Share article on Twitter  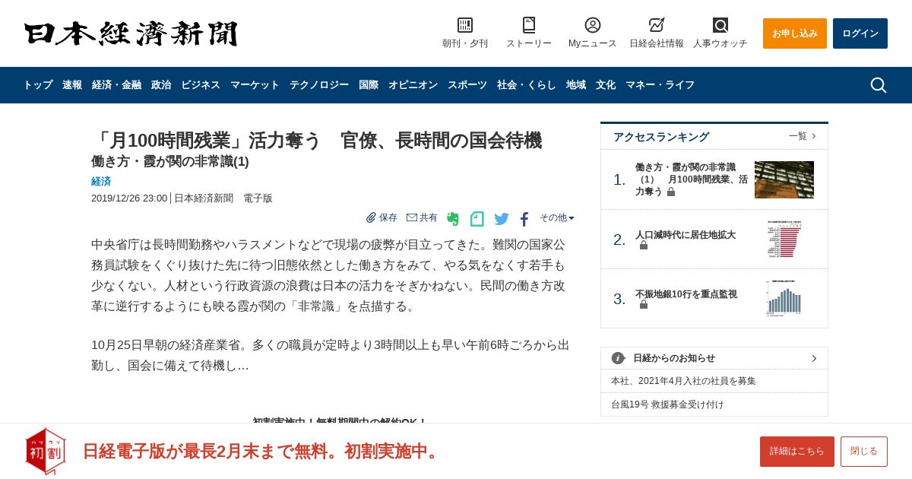pos(502,219)
